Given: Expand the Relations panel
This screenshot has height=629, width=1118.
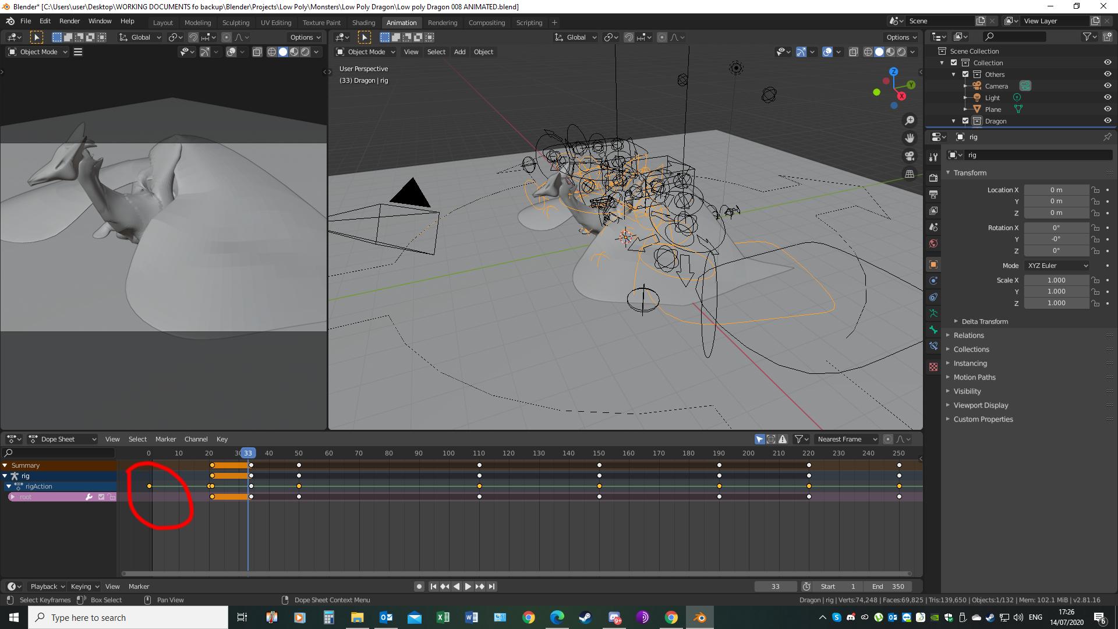Looking at the screenshot, I should click(968, 335).
